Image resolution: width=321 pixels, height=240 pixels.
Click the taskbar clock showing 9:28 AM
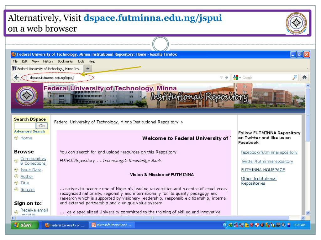(299, 225)
